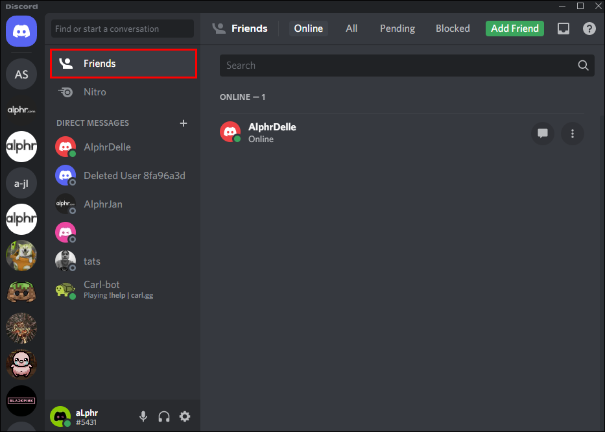The height and width of the screenshot is (432, 605).
Task: Click the aLphr user avatar
Action: [60, 416]
